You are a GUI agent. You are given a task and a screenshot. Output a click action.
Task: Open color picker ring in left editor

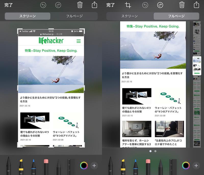point(84,166)
